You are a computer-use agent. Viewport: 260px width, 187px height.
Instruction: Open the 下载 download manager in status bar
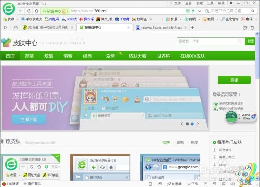pos(193,184)
